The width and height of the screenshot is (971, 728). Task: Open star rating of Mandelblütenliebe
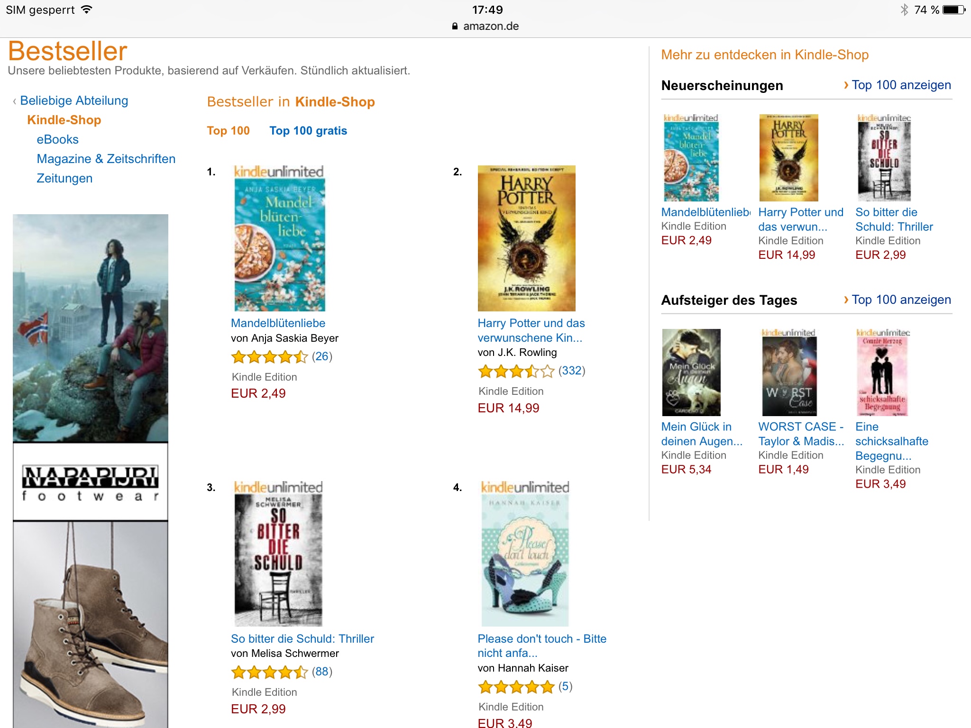click(269, 356)
